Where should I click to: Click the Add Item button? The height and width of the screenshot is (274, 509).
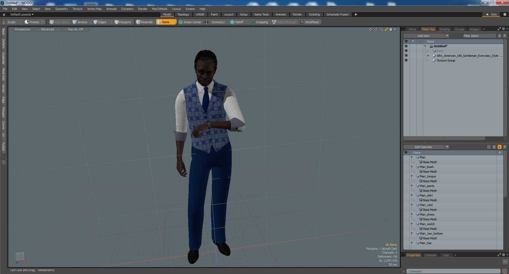point(424,36)
